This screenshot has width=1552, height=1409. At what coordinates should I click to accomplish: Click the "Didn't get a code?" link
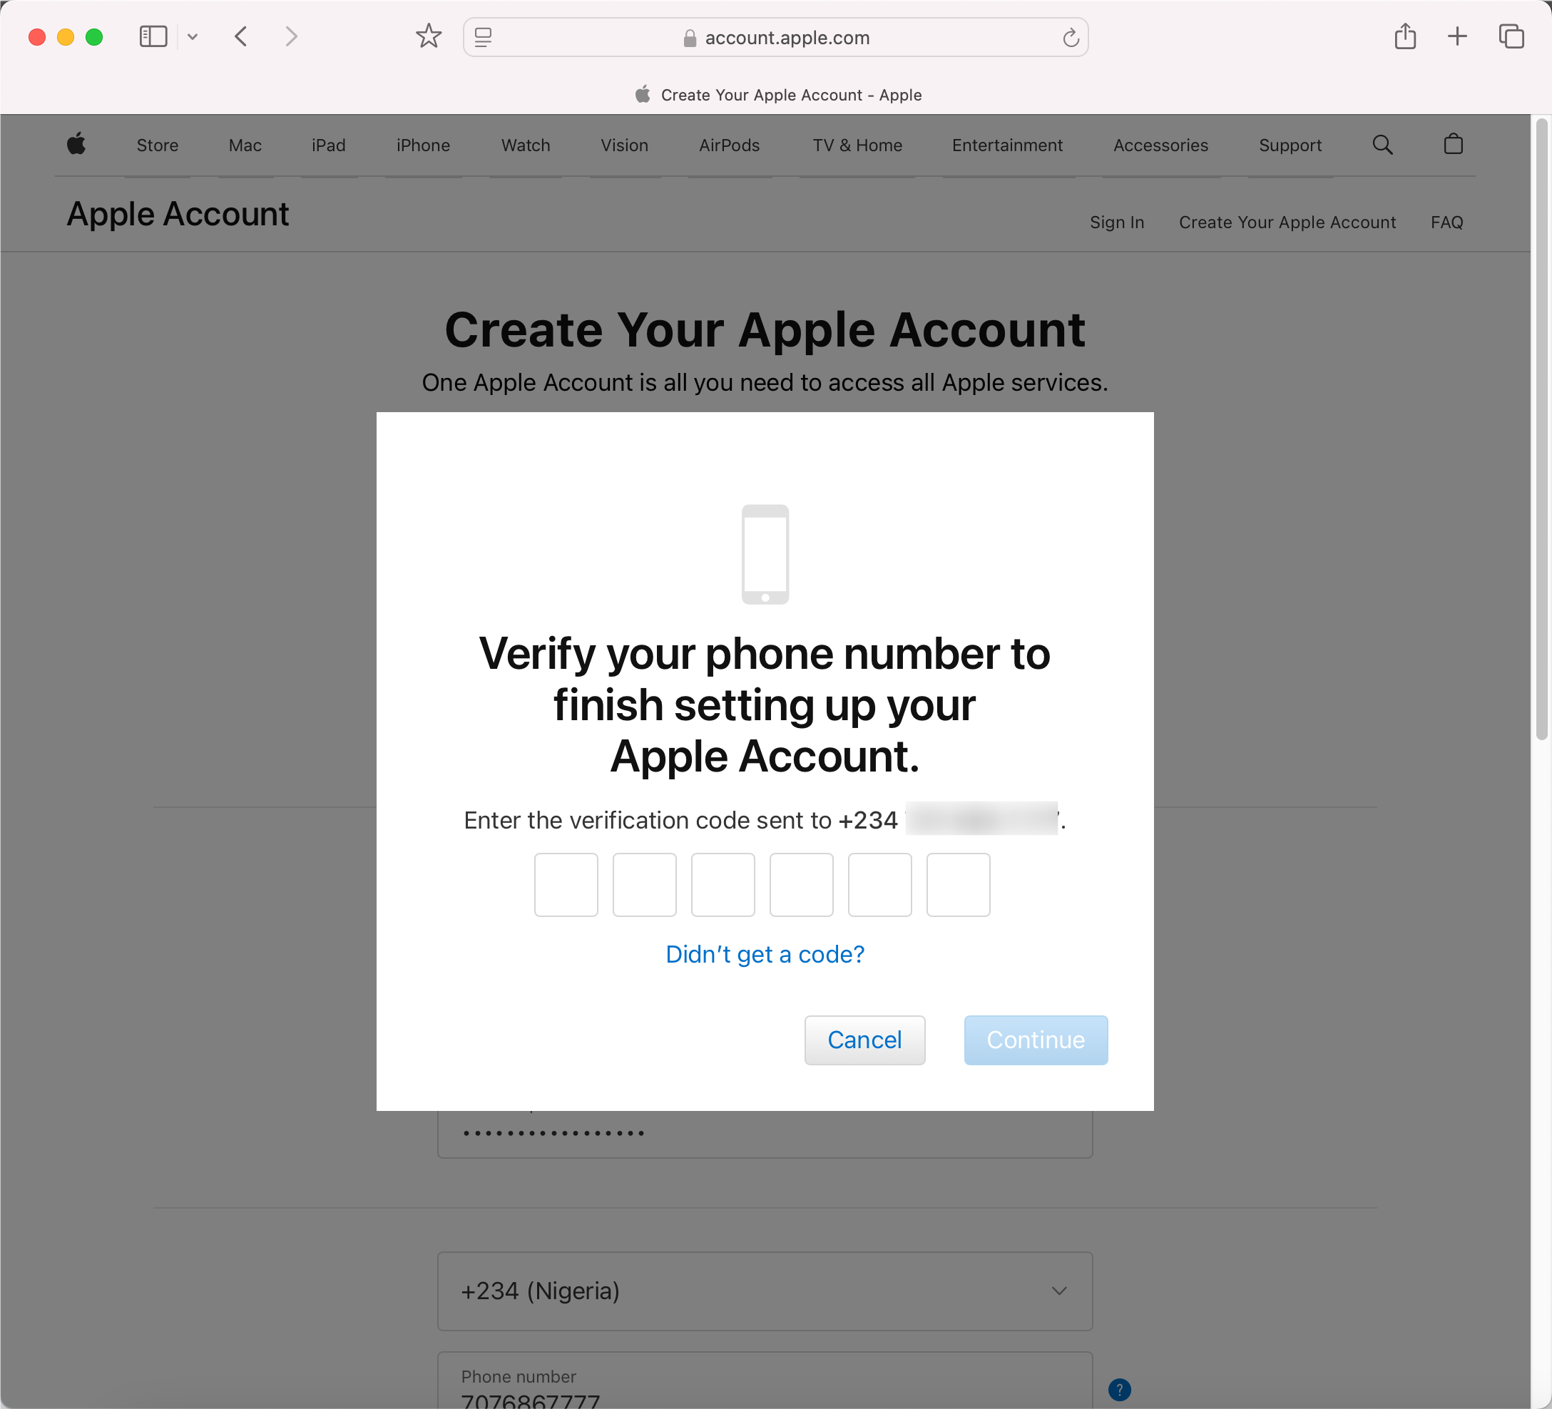[x=765, y=954]
